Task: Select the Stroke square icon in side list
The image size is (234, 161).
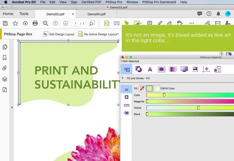Action: 126,97
